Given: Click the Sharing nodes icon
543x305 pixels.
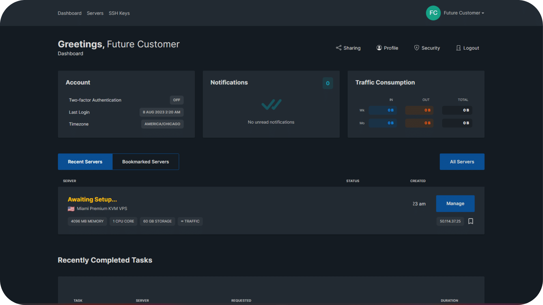Looking at the screenshot, I should point(339,48).
